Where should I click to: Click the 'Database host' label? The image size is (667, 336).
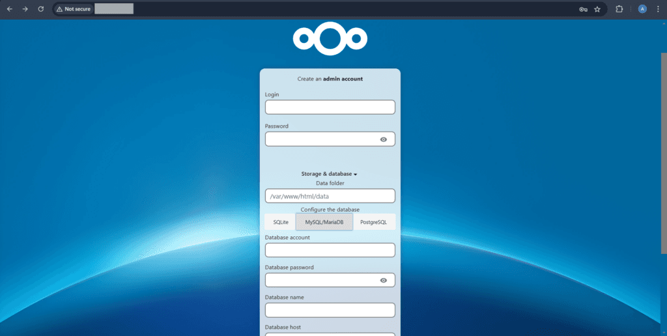tap(283, 327)
